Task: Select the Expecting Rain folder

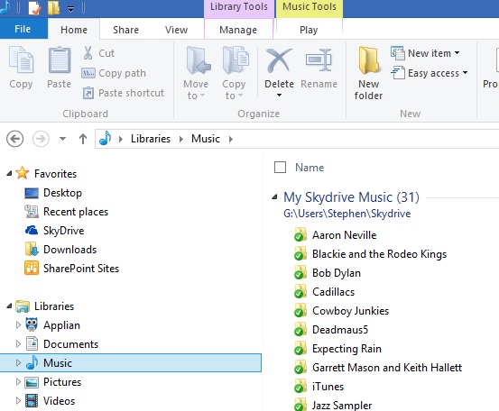Action: 337,349
